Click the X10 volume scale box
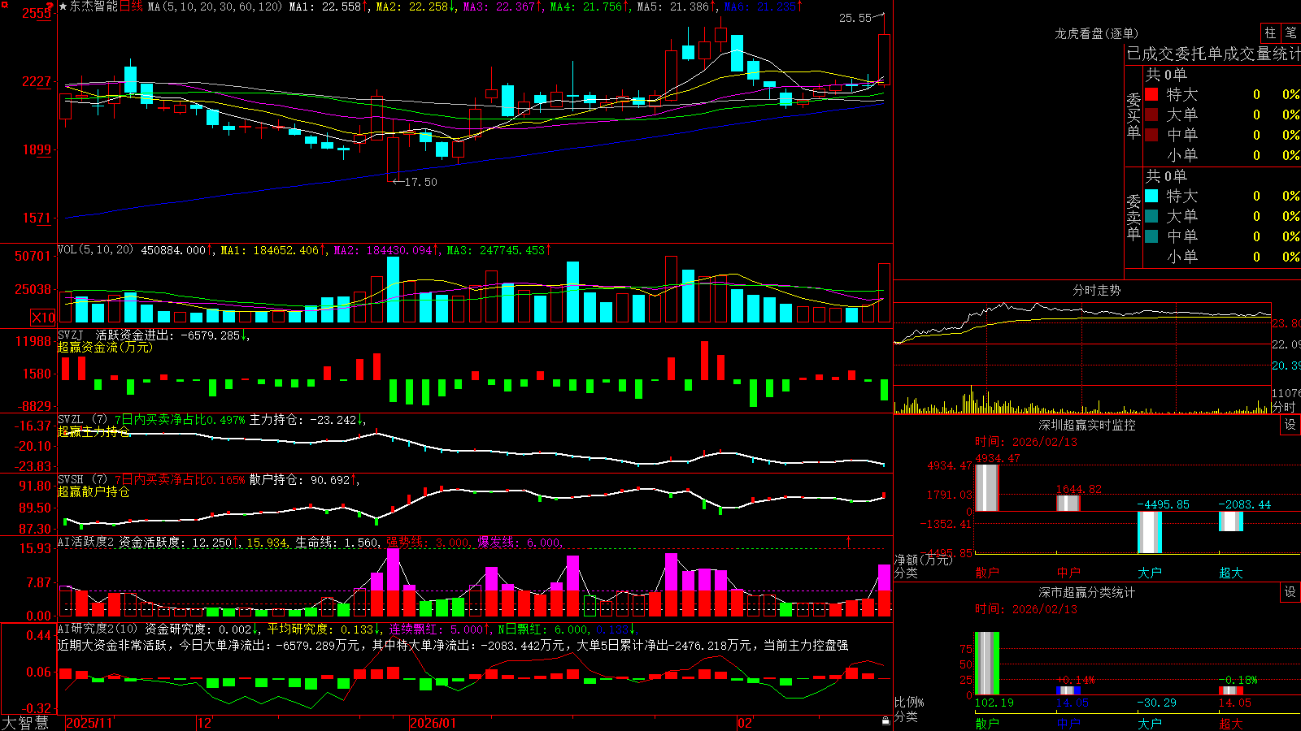1301x731 pixels. [43, 318]
